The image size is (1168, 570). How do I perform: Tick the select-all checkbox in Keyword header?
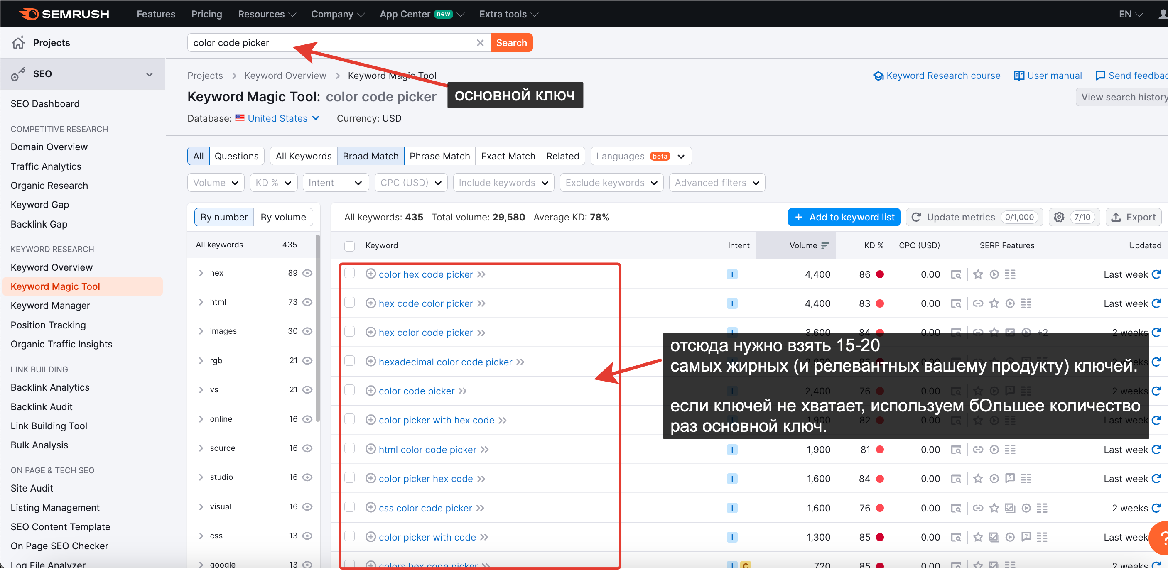(x=349, y=246)
